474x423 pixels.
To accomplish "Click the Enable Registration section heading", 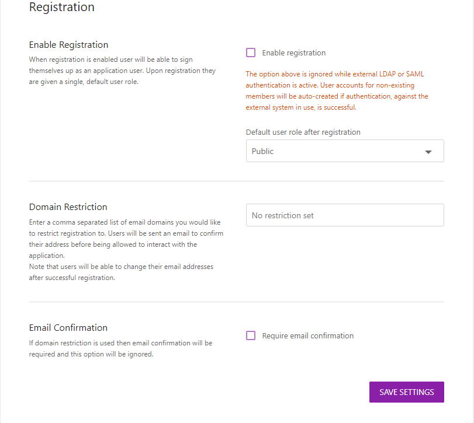I will tap(68, 45).
